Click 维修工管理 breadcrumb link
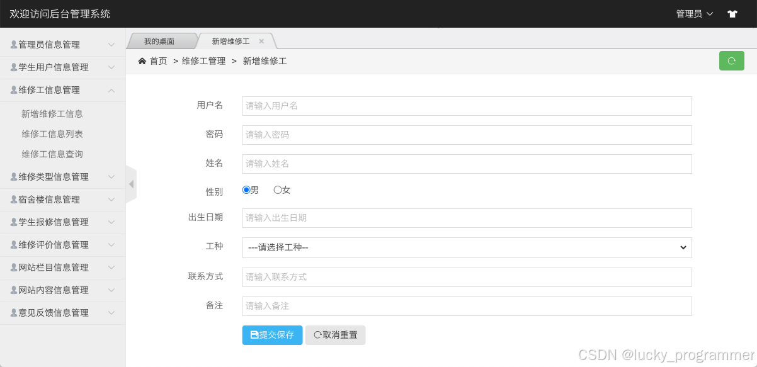757x367 pixels. pos(203,61)
